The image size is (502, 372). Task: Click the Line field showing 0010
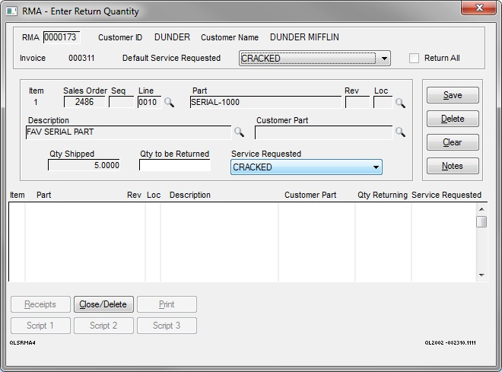150,102
